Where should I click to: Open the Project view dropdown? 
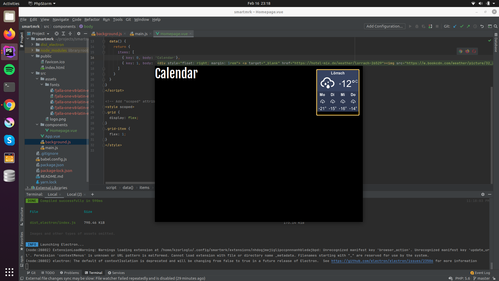click(38, 34)
